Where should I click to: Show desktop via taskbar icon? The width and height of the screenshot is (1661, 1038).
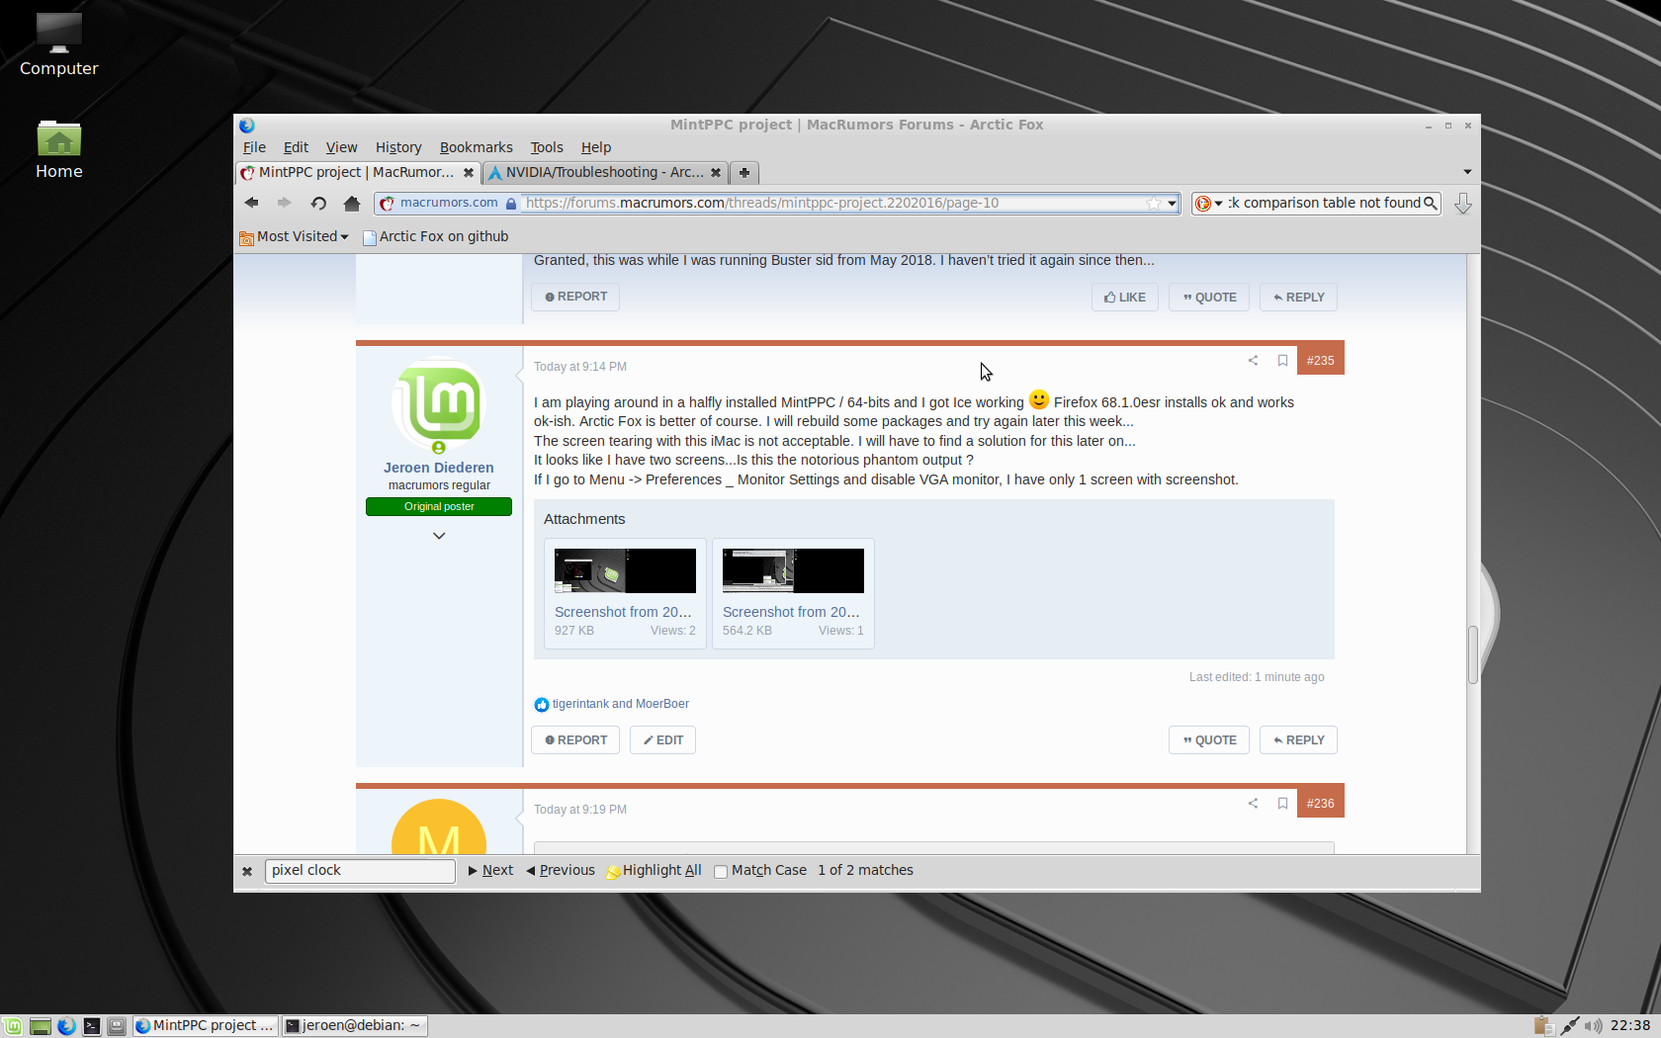coord(40,1026)
